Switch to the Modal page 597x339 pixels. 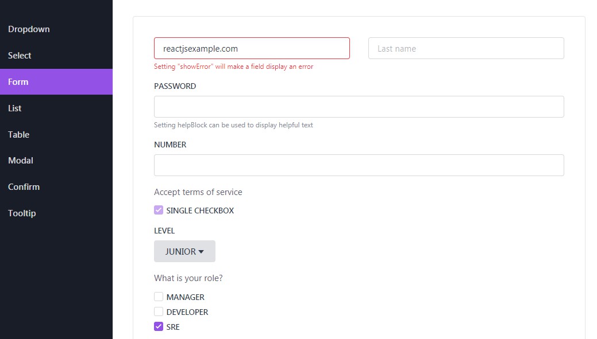(x=21, y=161)
